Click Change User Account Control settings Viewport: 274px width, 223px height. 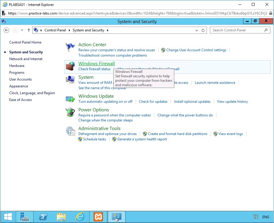(x=196, y=50)
